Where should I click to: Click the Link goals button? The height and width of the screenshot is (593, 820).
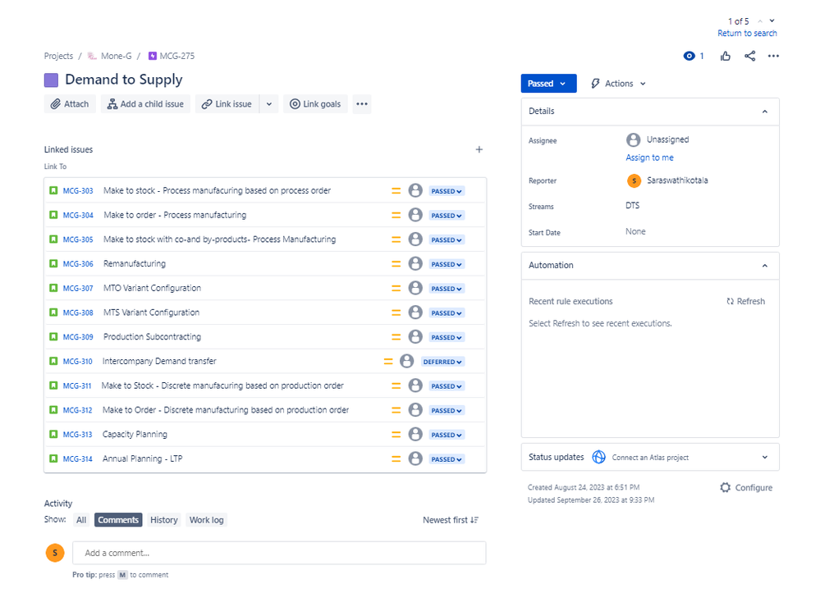click(x=315, y=104)
